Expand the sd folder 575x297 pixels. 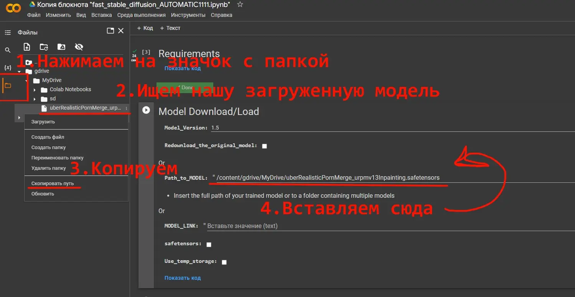pos(35,99)
